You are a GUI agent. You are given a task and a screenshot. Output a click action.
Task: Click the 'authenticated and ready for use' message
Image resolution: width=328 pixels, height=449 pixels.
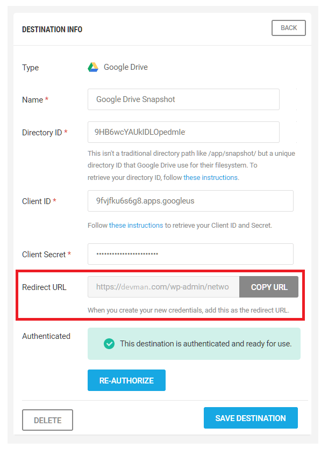[205, 343]
